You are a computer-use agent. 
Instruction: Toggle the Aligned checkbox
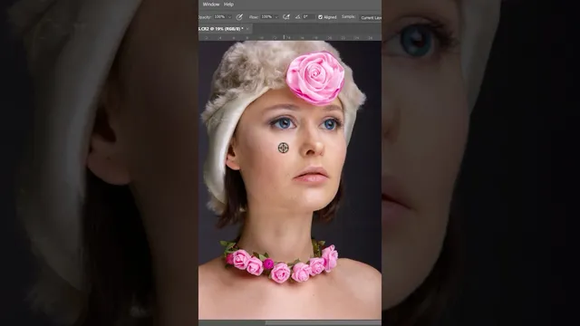tap(320, 17)
